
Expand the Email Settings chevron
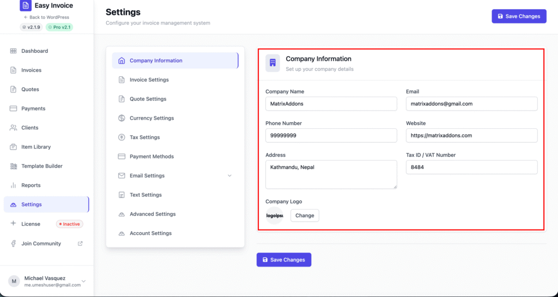pyautogui.click(x=229, y=176)
